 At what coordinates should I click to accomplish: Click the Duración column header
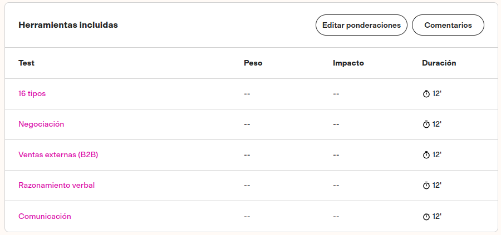pyautogui.click(x=439, y=63)
